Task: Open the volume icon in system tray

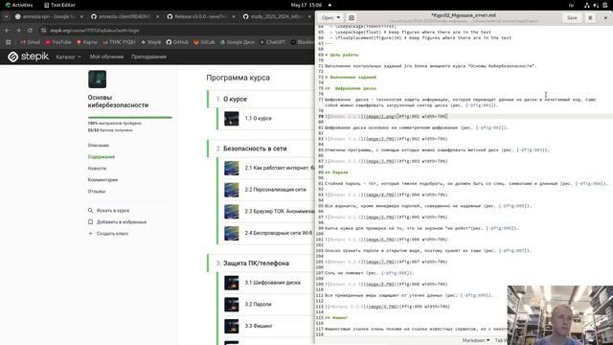Action: click(x=596, y=5)
